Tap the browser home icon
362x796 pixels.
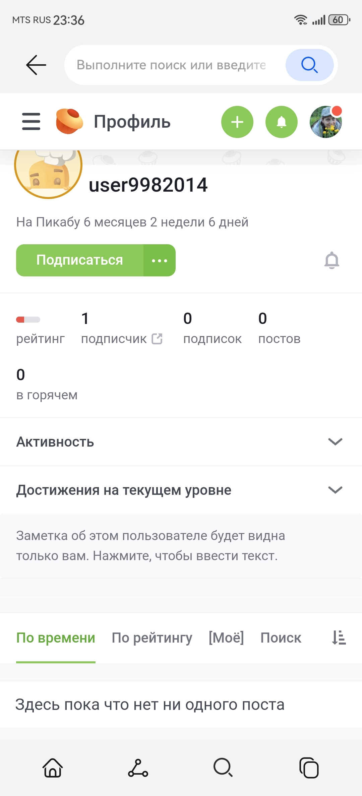[53, 768]
